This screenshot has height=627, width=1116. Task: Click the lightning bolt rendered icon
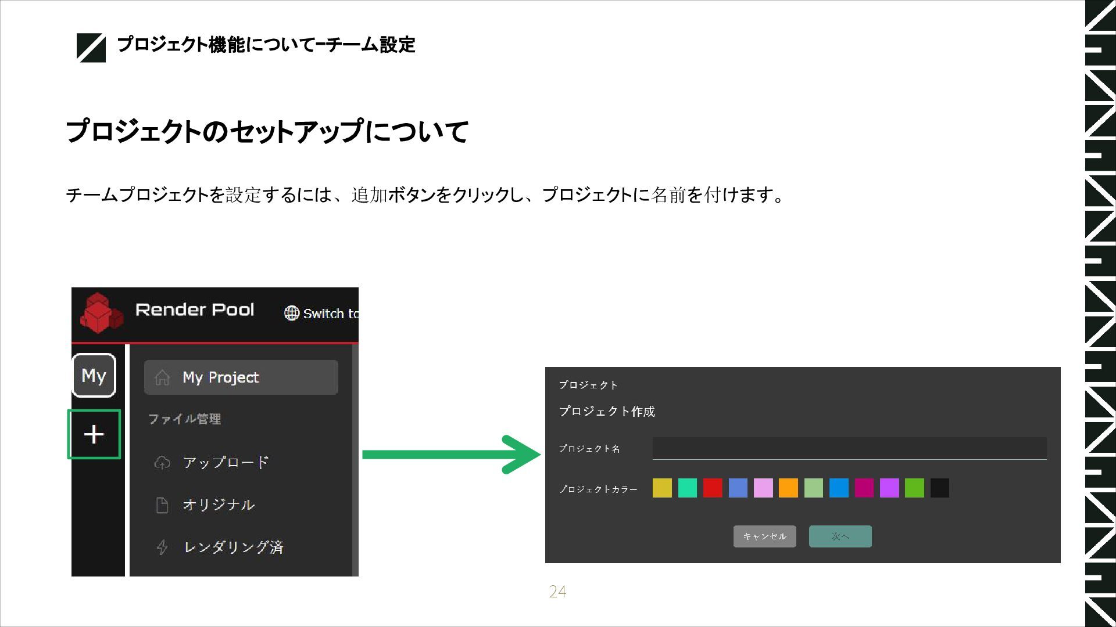(x=162, y=547)
